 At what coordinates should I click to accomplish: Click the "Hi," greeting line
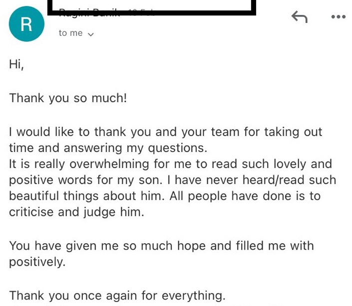tap(16, 64)
